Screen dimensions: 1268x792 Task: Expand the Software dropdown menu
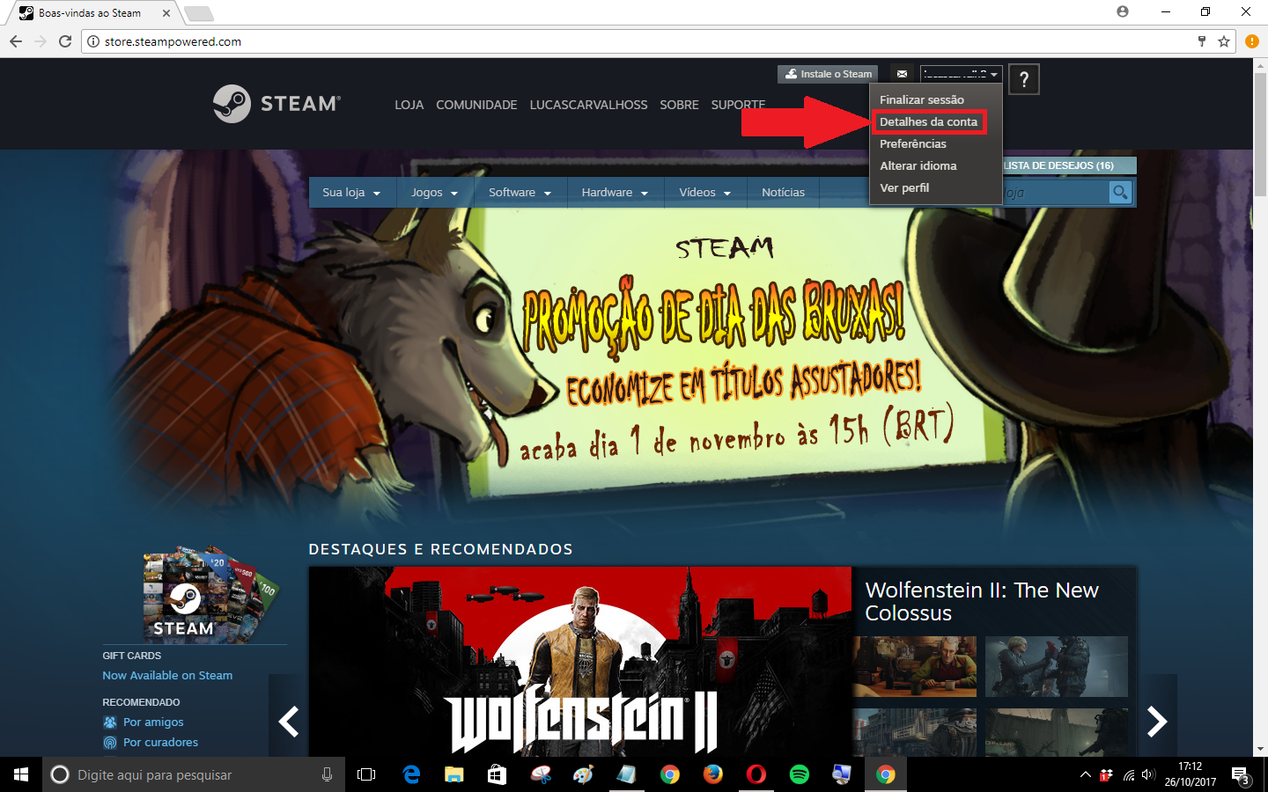(520, 192)
